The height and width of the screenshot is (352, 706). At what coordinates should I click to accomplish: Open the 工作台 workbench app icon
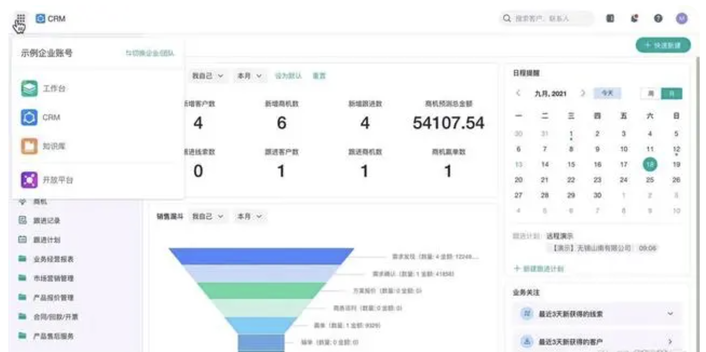[30, 90]
